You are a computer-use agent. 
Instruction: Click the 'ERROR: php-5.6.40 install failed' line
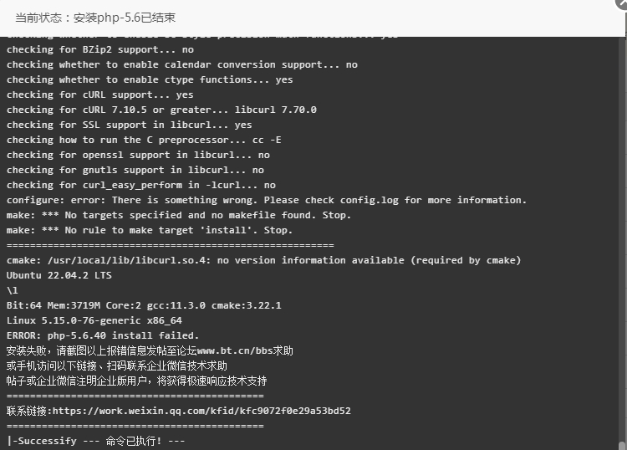[102, 335]
